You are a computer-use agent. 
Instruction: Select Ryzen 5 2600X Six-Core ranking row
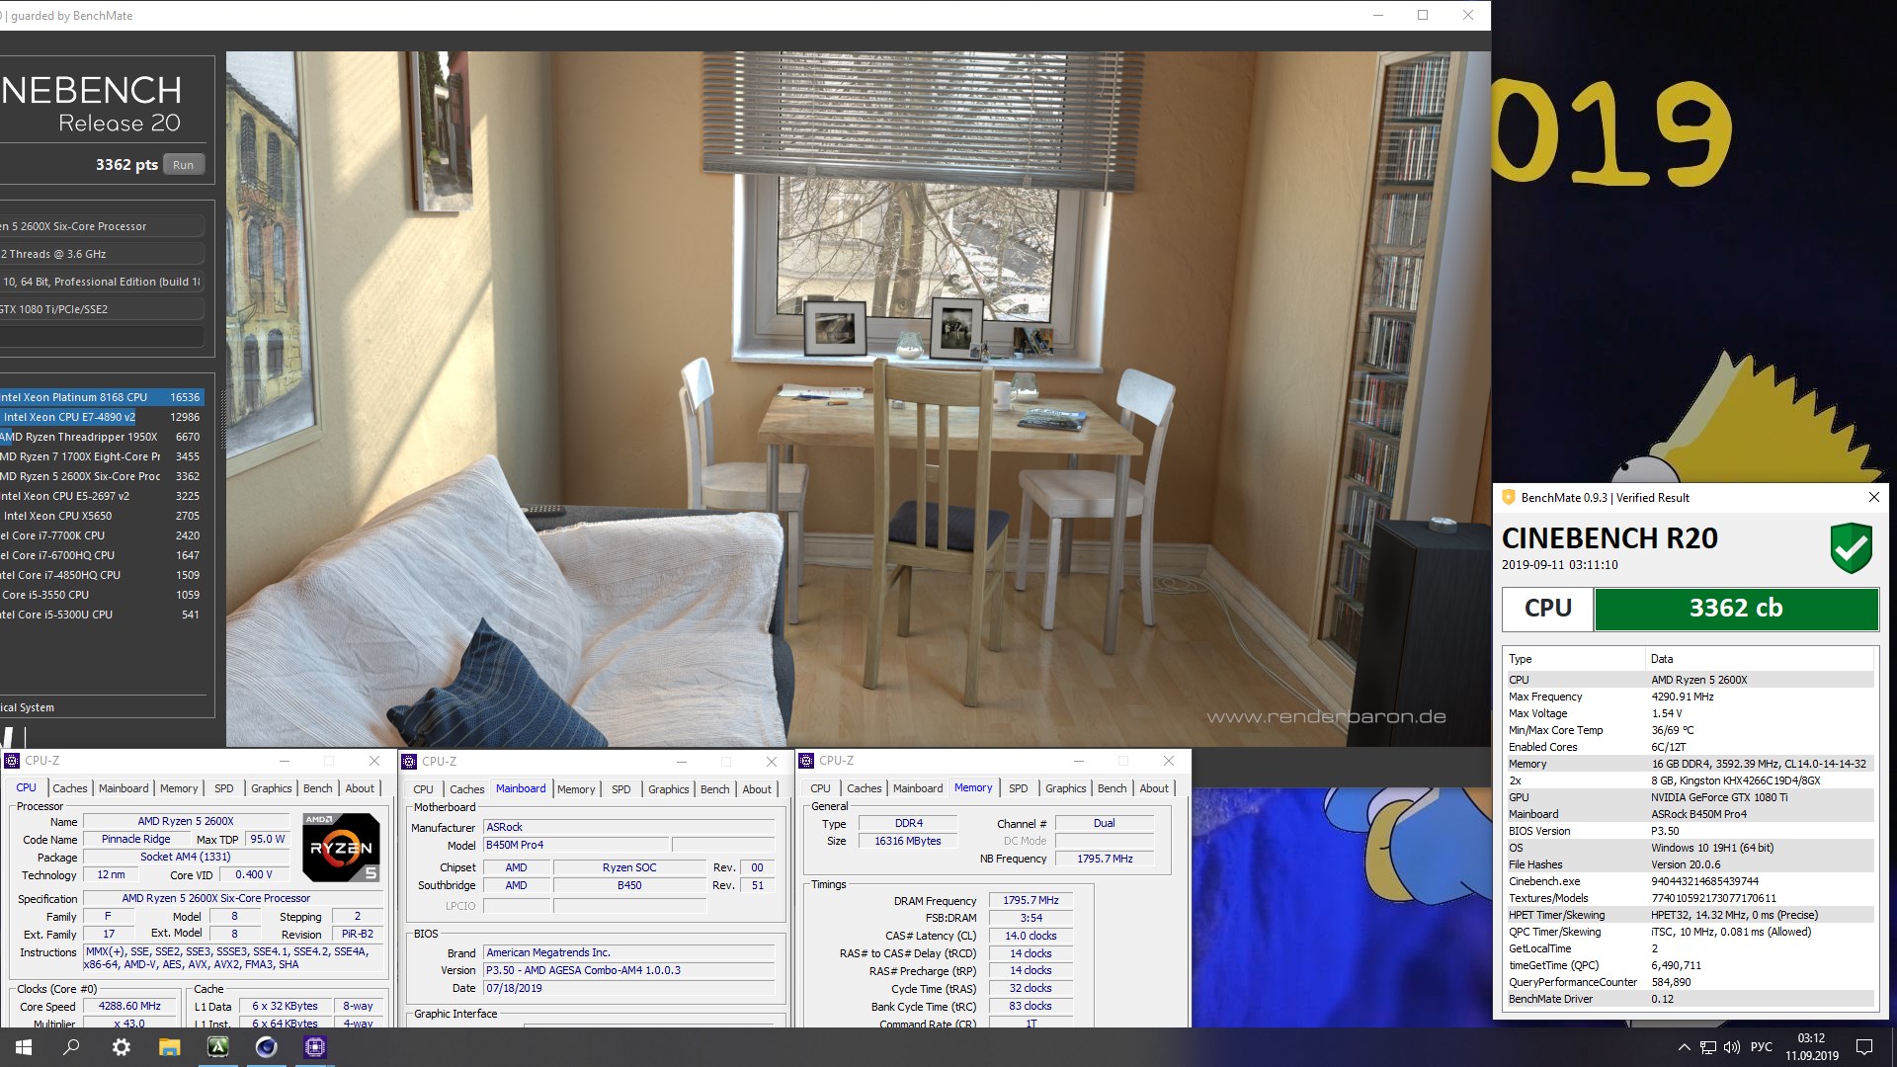click(102, 476)
